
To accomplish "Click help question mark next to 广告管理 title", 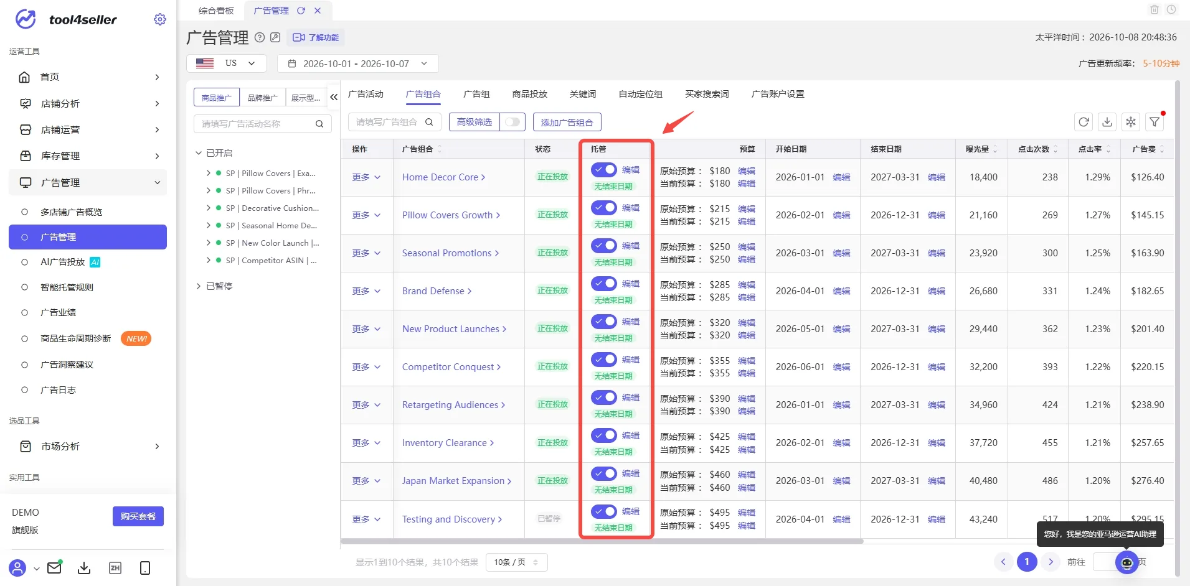I will click(x=260, y=37).
